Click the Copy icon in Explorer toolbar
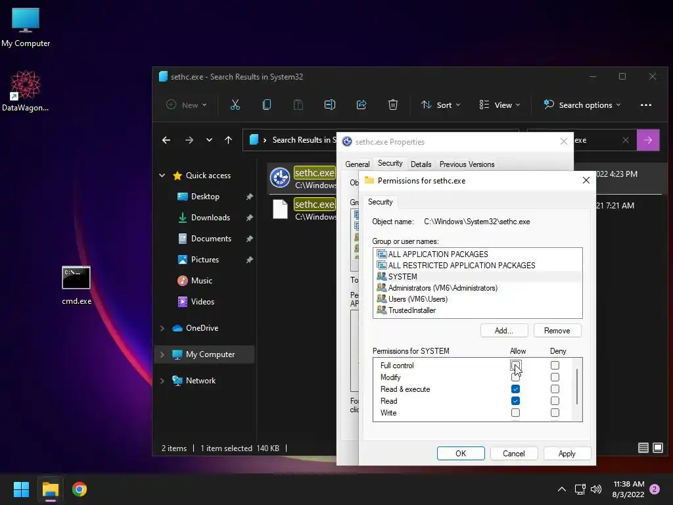Image resolution: width=673 pixels, height=505 pixels. tap(267, 105)
